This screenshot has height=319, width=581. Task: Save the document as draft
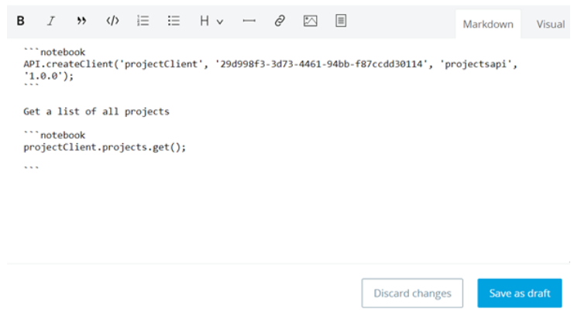[520, 293]
